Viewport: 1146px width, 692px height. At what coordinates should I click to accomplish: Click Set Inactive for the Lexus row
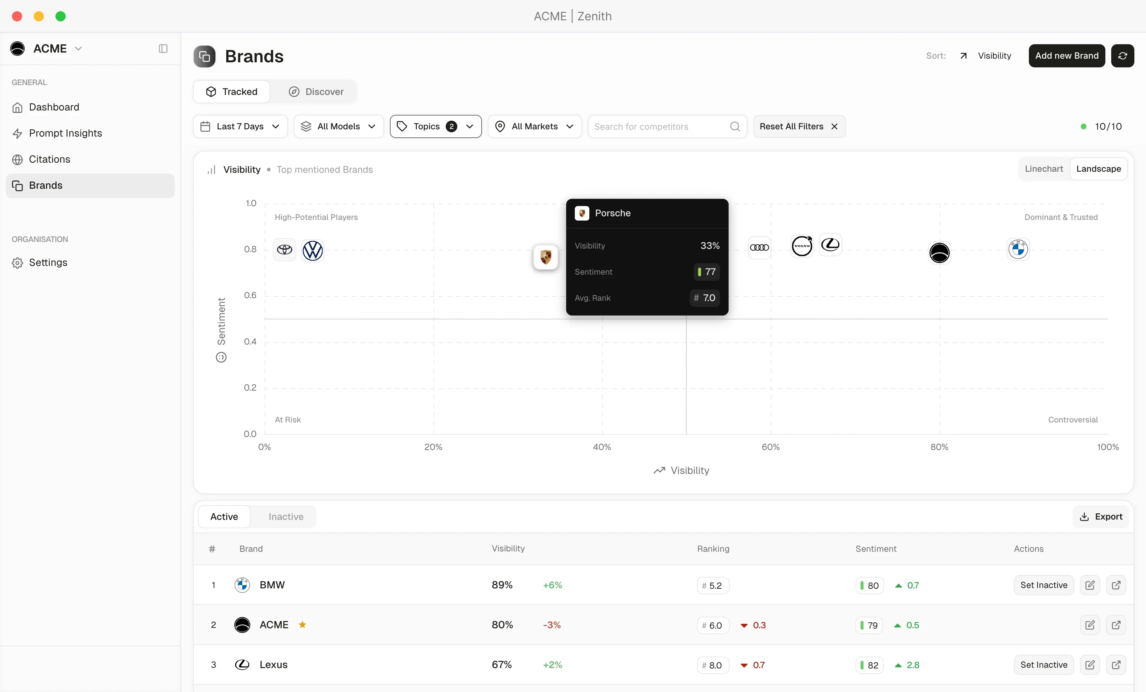tap(1043, 664)
